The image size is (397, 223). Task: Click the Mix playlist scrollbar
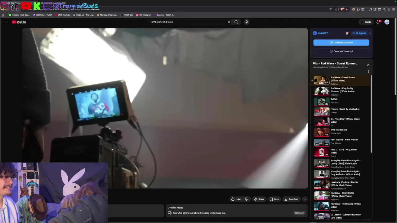(x=371, y=114)
